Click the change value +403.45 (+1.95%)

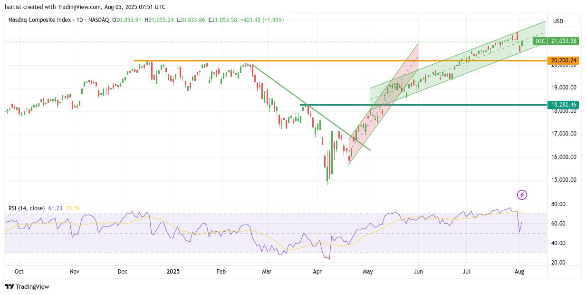[x=262, y=20]
